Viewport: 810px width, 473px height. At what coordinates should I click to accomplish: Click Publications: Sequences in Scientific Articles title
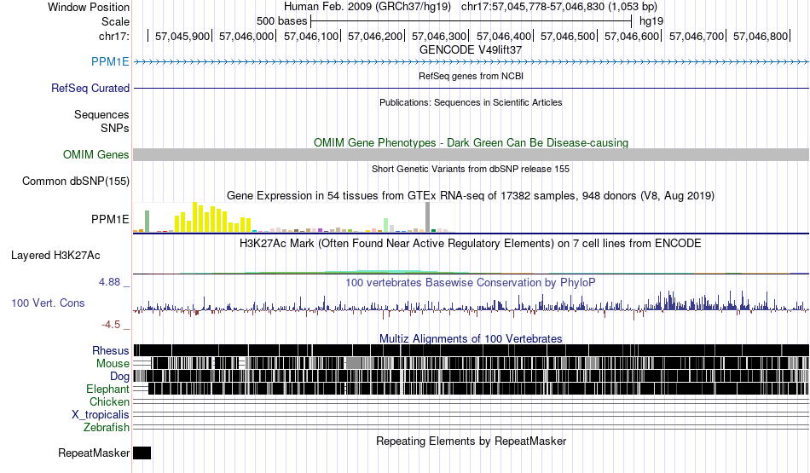pyautogui.click(x=471, y=102)
